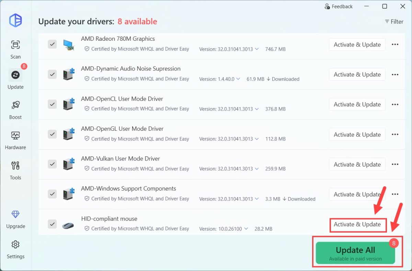The height and width of the screenshot is (271, 412).
Task: Uncheck AMD-Windows Support Components checkbox
Action: coord(52,194)
